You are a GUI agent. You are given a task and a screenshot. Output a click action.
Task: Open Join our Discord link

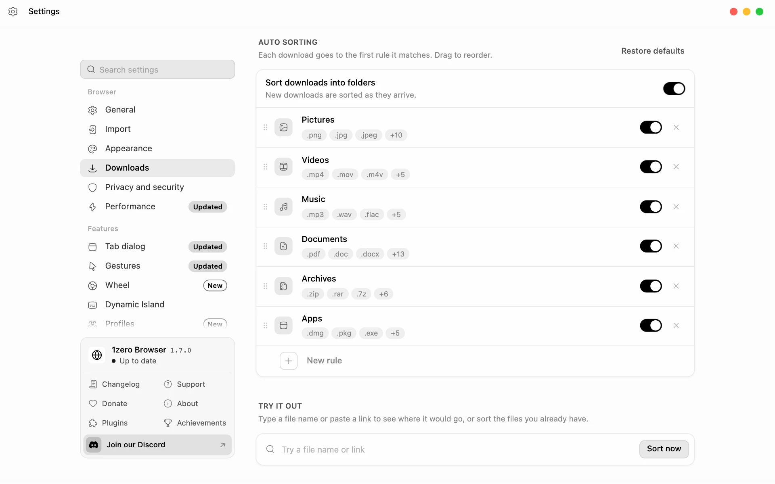pyautogui.click(x=157, y=445)
